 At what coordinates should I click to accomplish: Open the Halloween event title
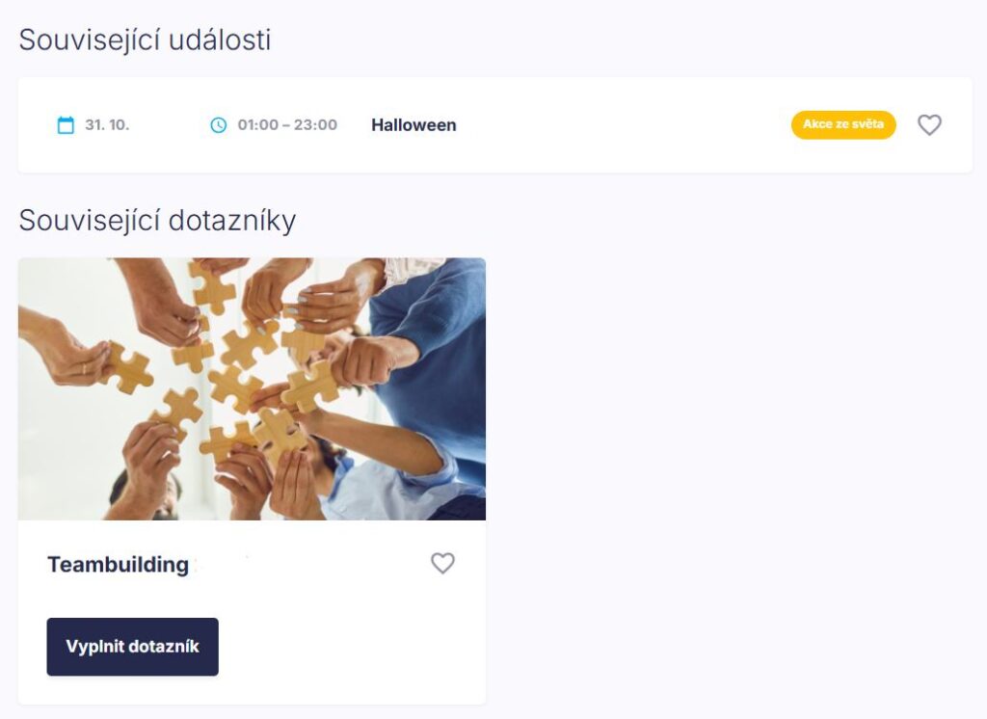pyautogui.click(x=413, y=124)
